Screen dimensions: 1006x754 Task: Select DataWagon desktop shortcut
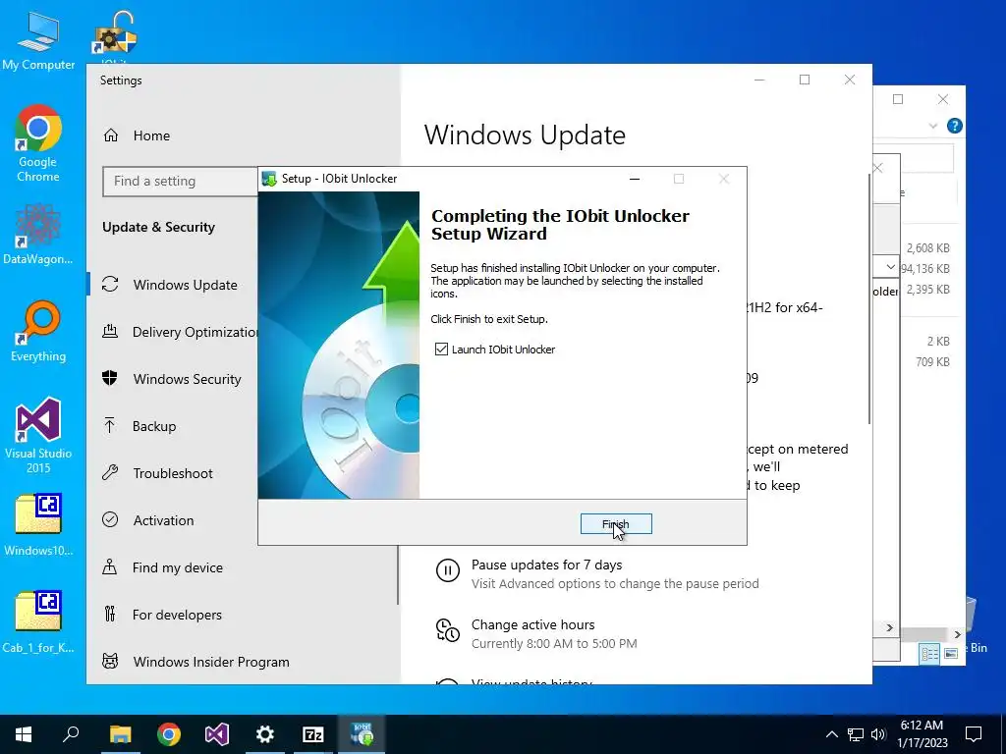click(x=38, y=234)
